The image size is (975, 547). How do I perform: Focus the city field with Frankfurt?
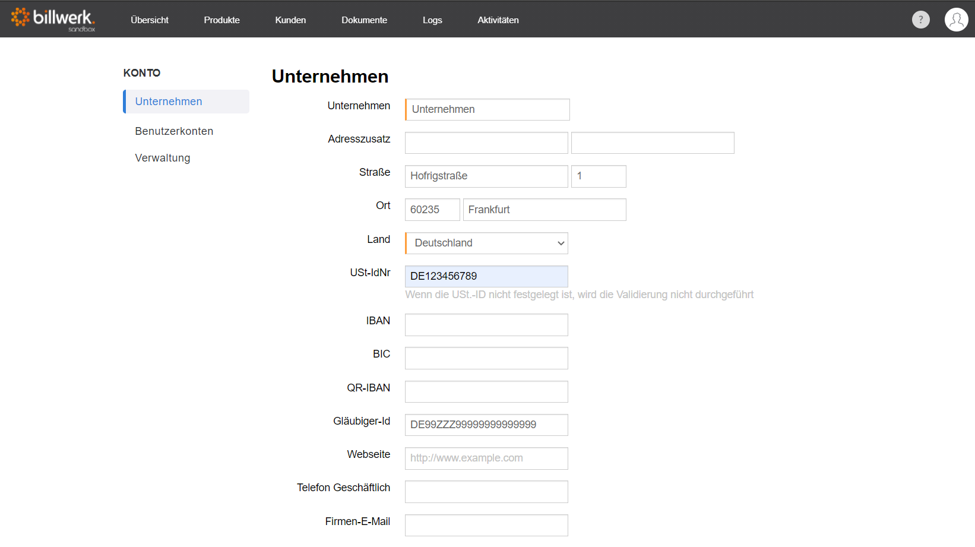(x=545, y=210)
